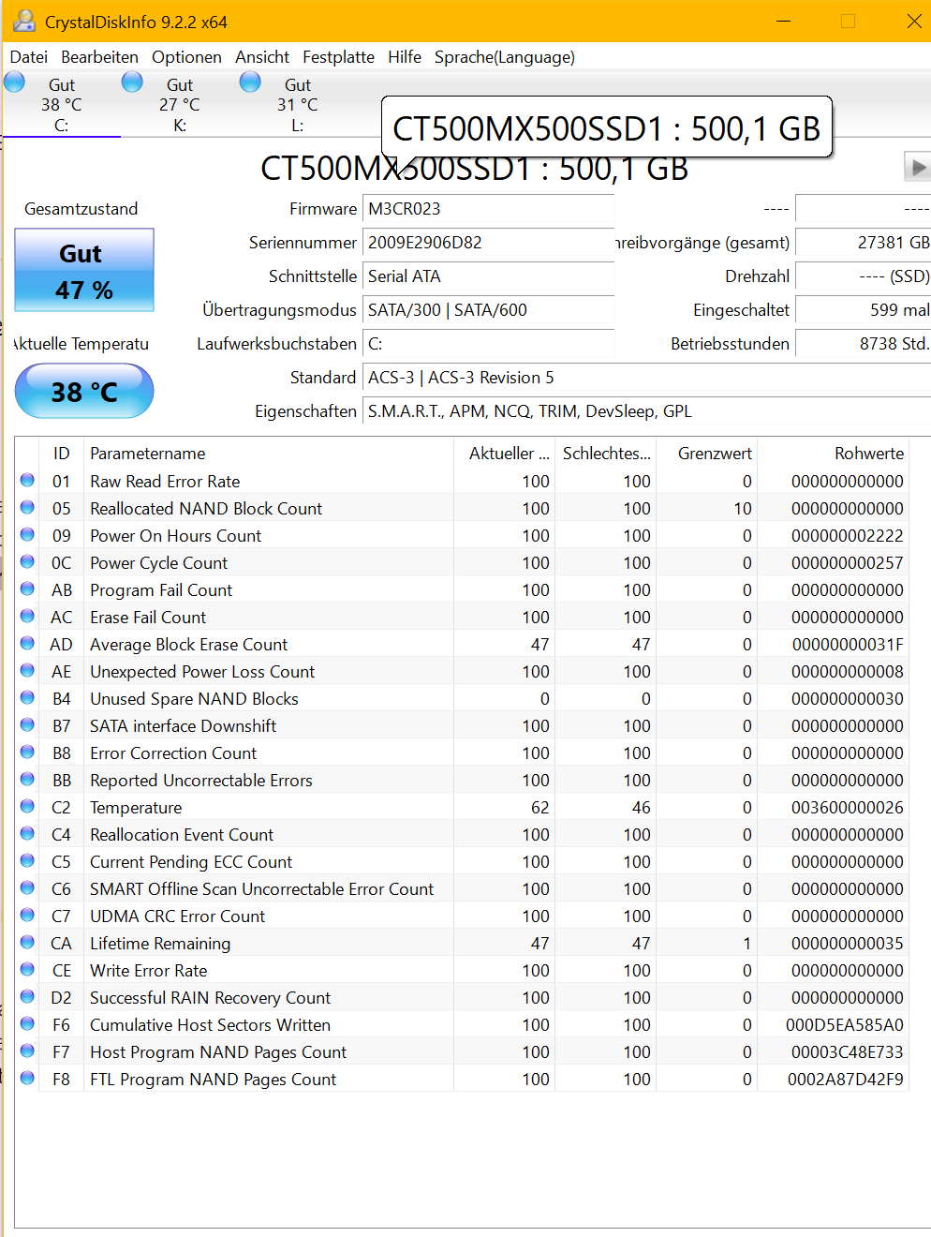This screenshot has width=931, height=1237.
Task: Select the Successful RAIN Recovery Count row
Action: click(x=462, y=997)
